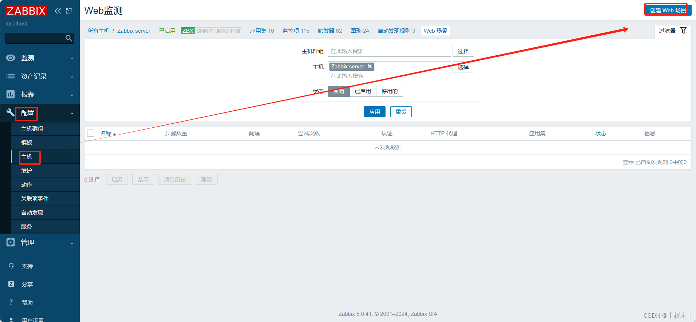The width and height of the screenshot is (696, 322).
Task: Expand the 管理 menu chevron
Action: (x=72, y=243)
